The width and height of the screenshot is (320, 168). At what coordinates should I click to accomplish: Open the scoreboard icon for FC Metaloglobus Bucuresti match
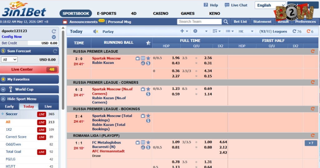pyautogui.click(x=143, y=142)
